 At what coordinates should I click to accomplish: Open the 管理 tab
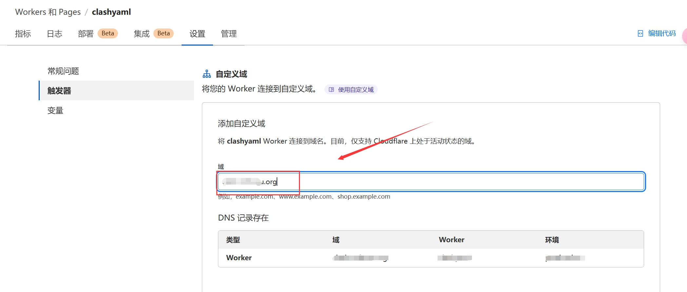pyautogui.click(x=229, y=34)
